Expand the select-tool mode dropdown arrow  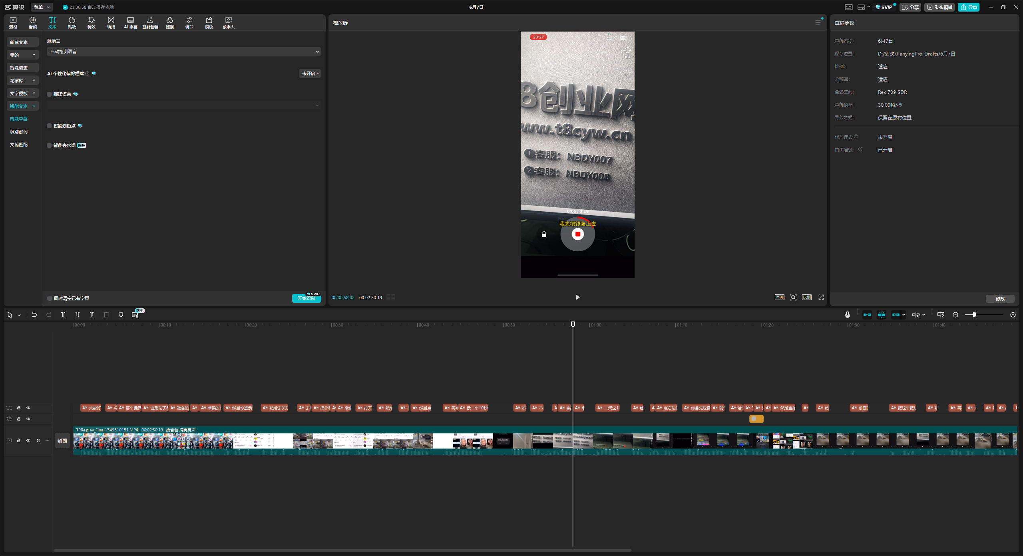click(x=19, y=315)
